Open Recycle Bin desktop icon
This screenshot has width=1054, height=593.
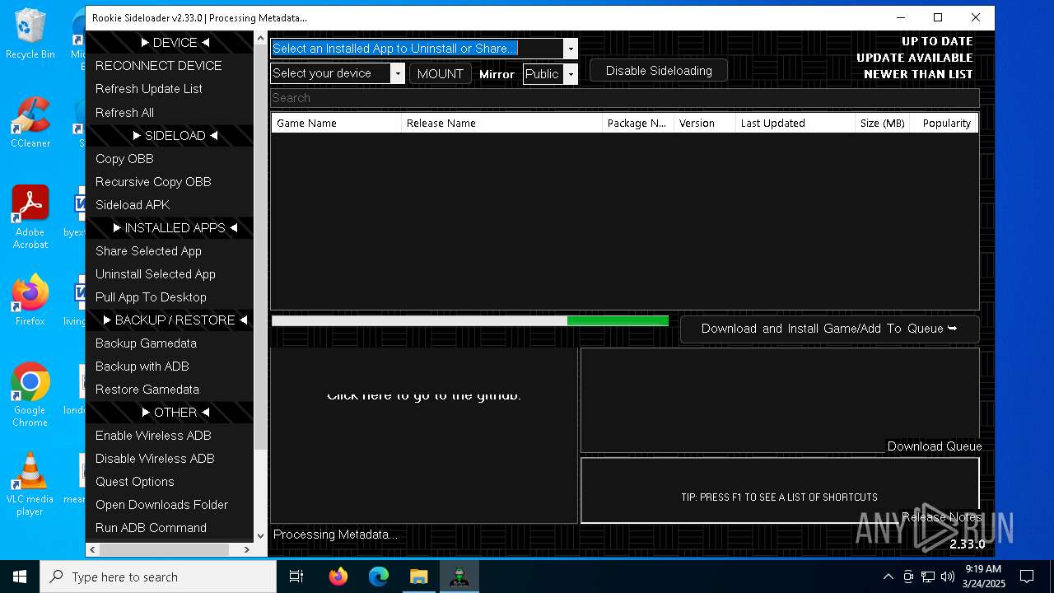30,35
